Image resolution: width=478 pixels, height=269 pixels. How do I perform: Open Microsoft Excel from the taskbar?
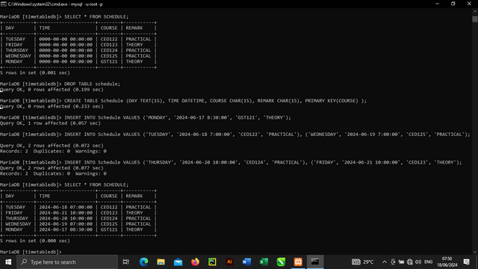click(264, 262)
